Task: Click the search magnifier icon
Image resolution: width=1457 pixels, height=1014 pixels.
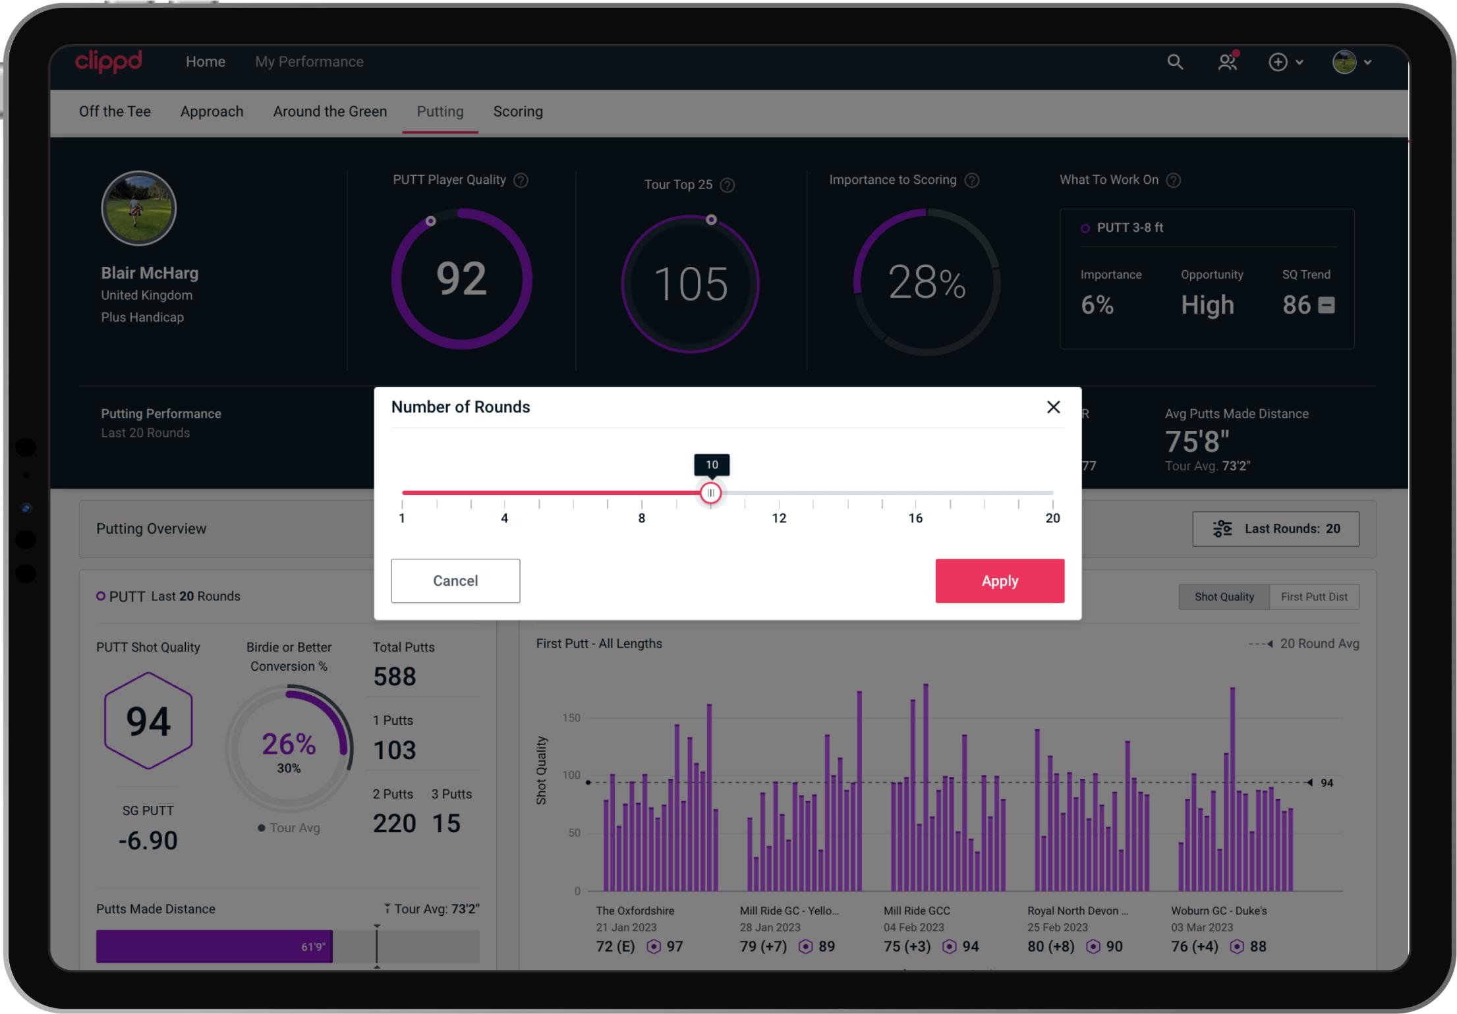Action: pyautogui.click(x=1175, y=62)
